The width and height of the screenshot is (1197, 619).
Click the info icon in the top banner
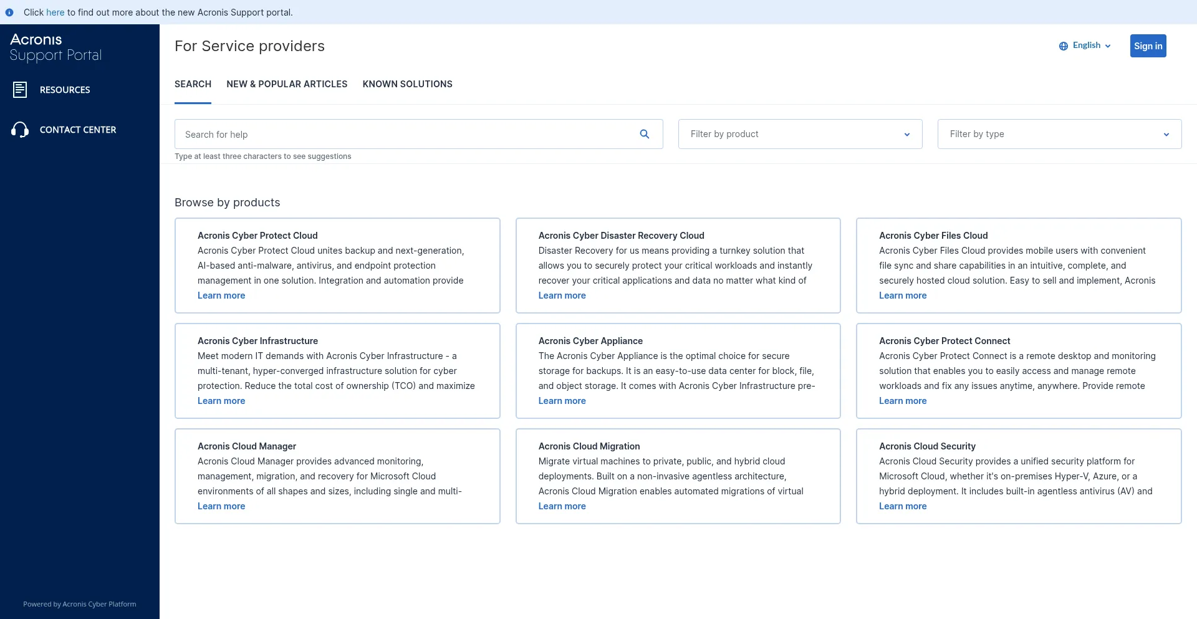(9, 12)
